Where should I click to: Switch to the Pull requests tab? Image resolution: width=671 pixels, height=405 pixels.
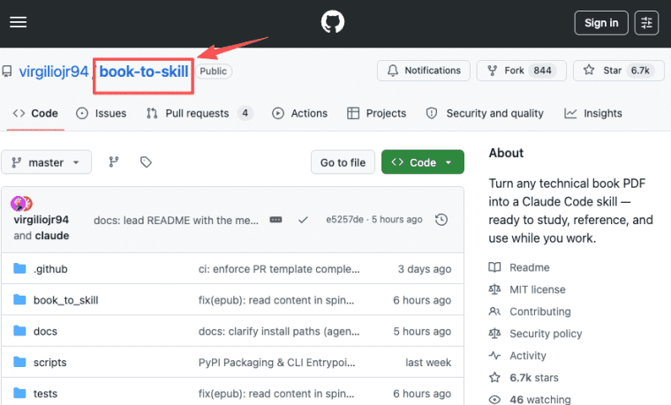(x=200, y=113)
